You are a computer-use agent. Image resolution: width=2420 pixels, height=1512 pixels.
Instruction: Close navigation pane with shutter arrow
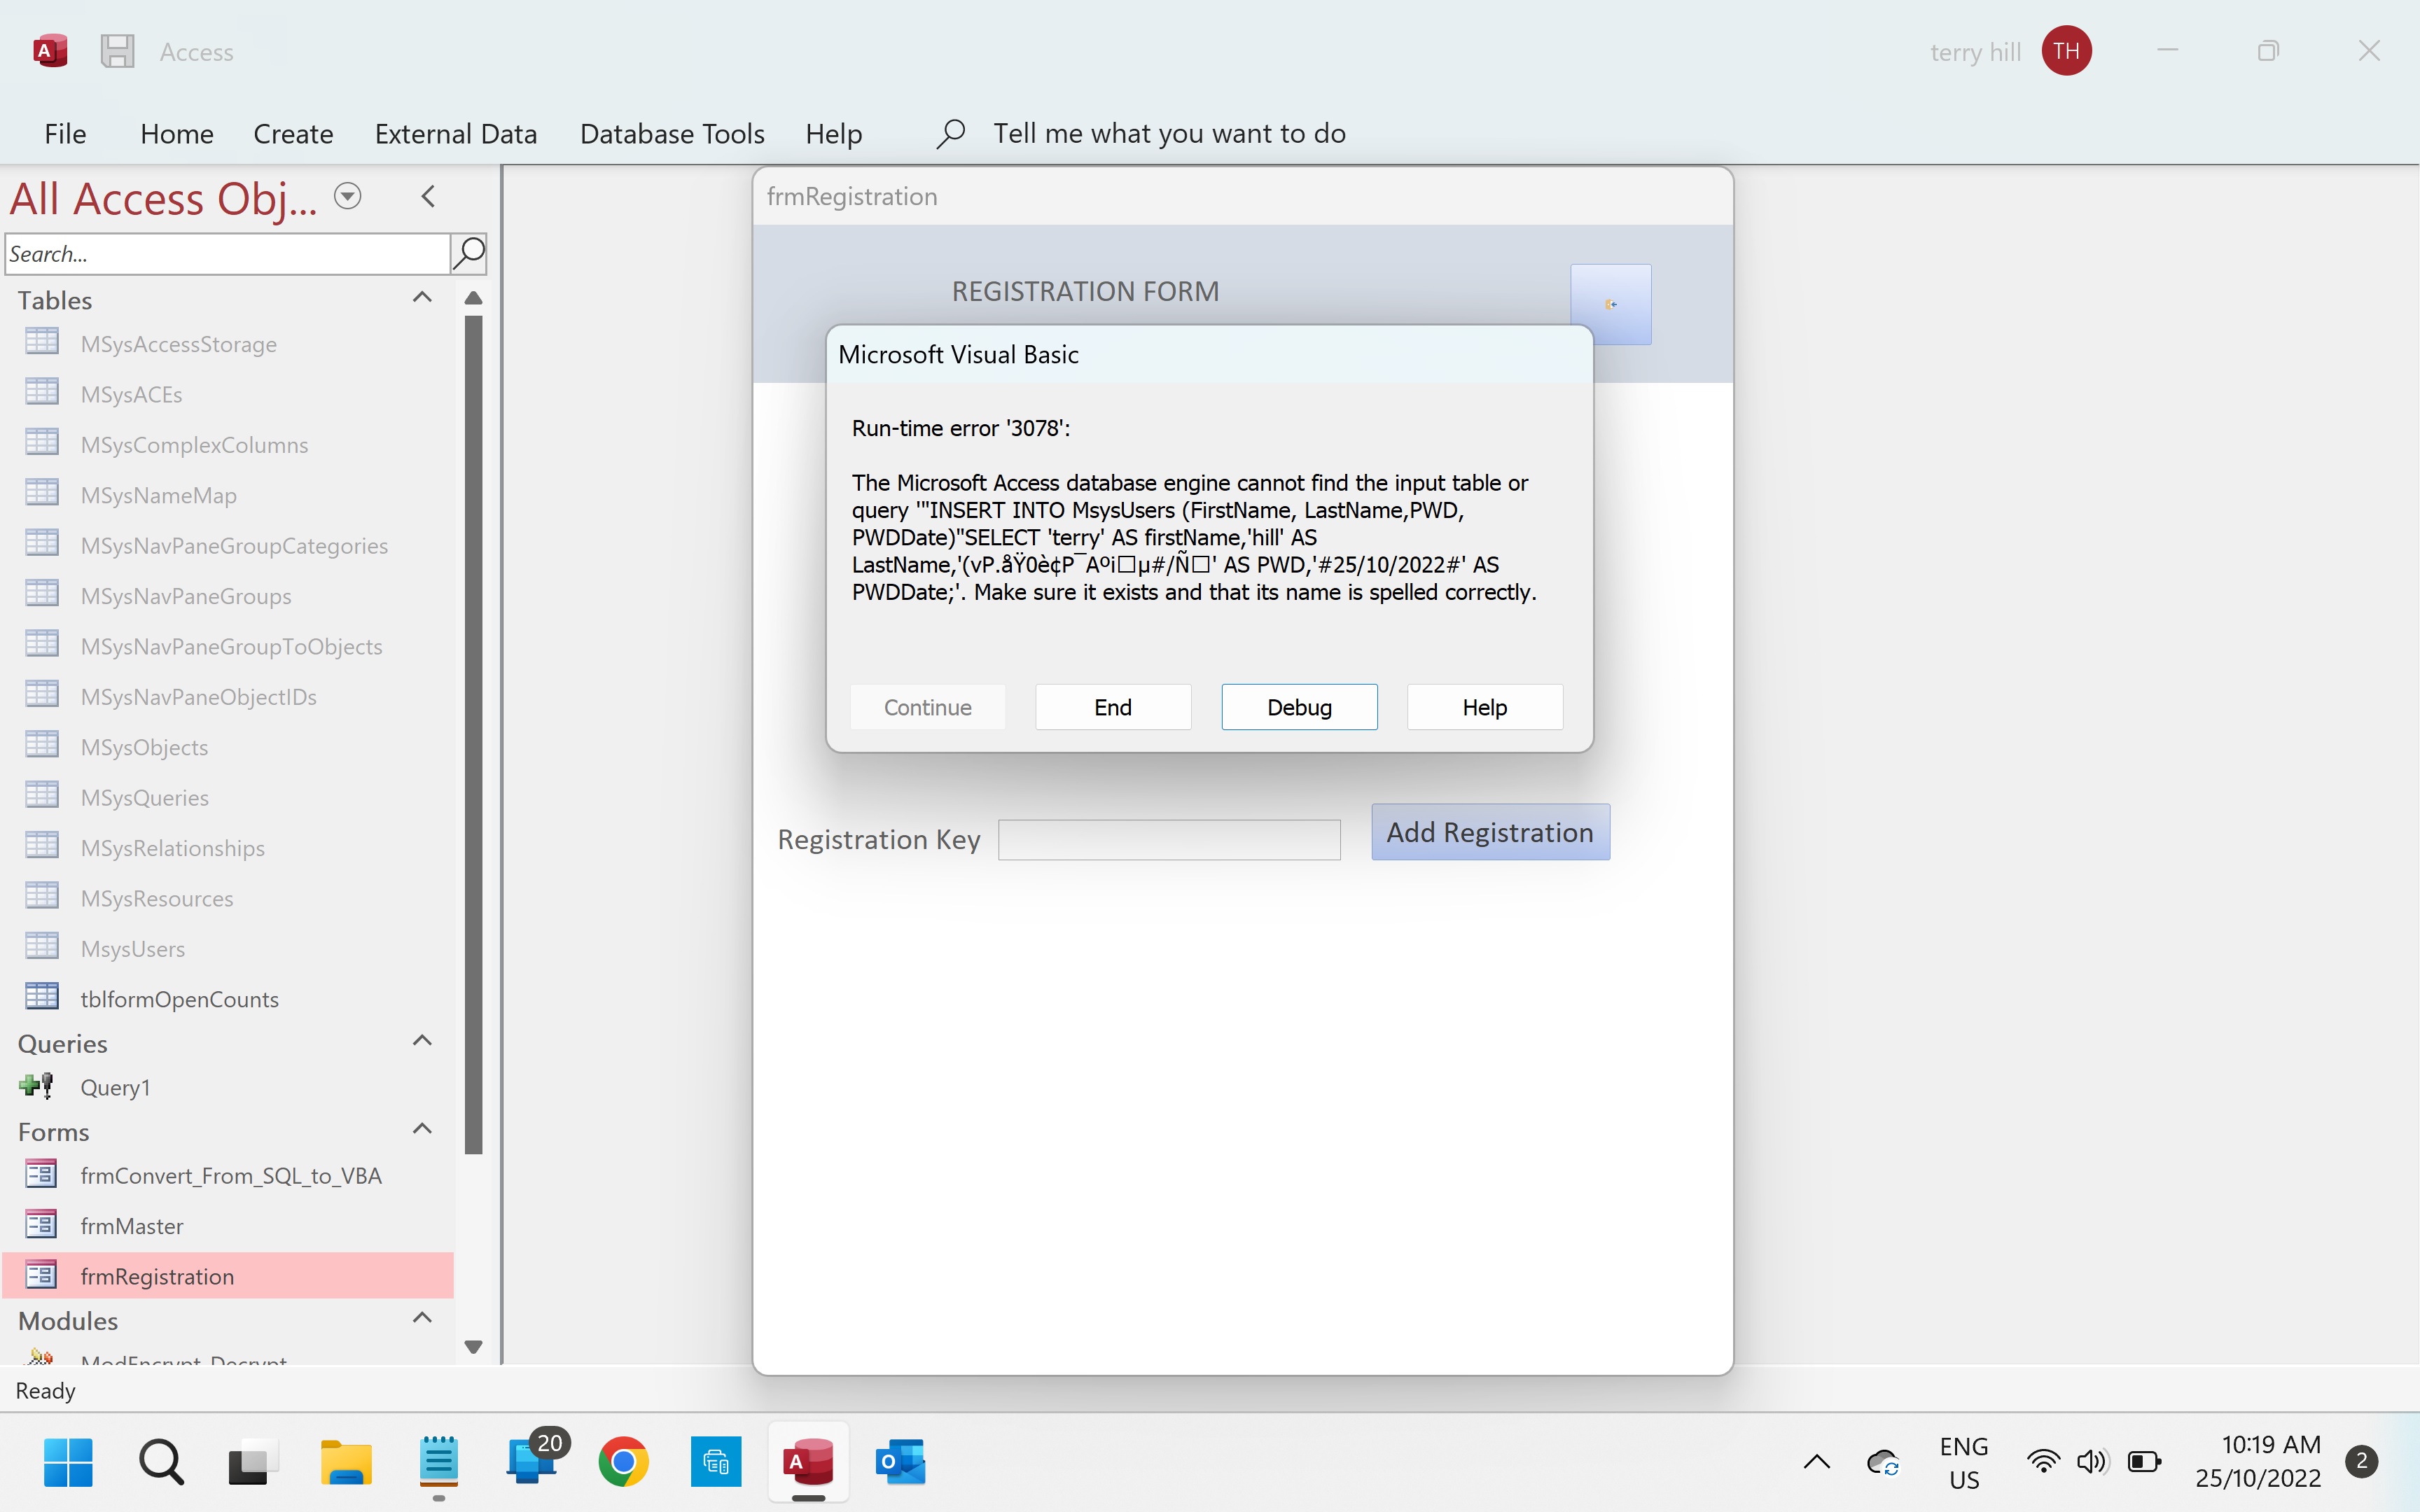click(x=429, y=196)
